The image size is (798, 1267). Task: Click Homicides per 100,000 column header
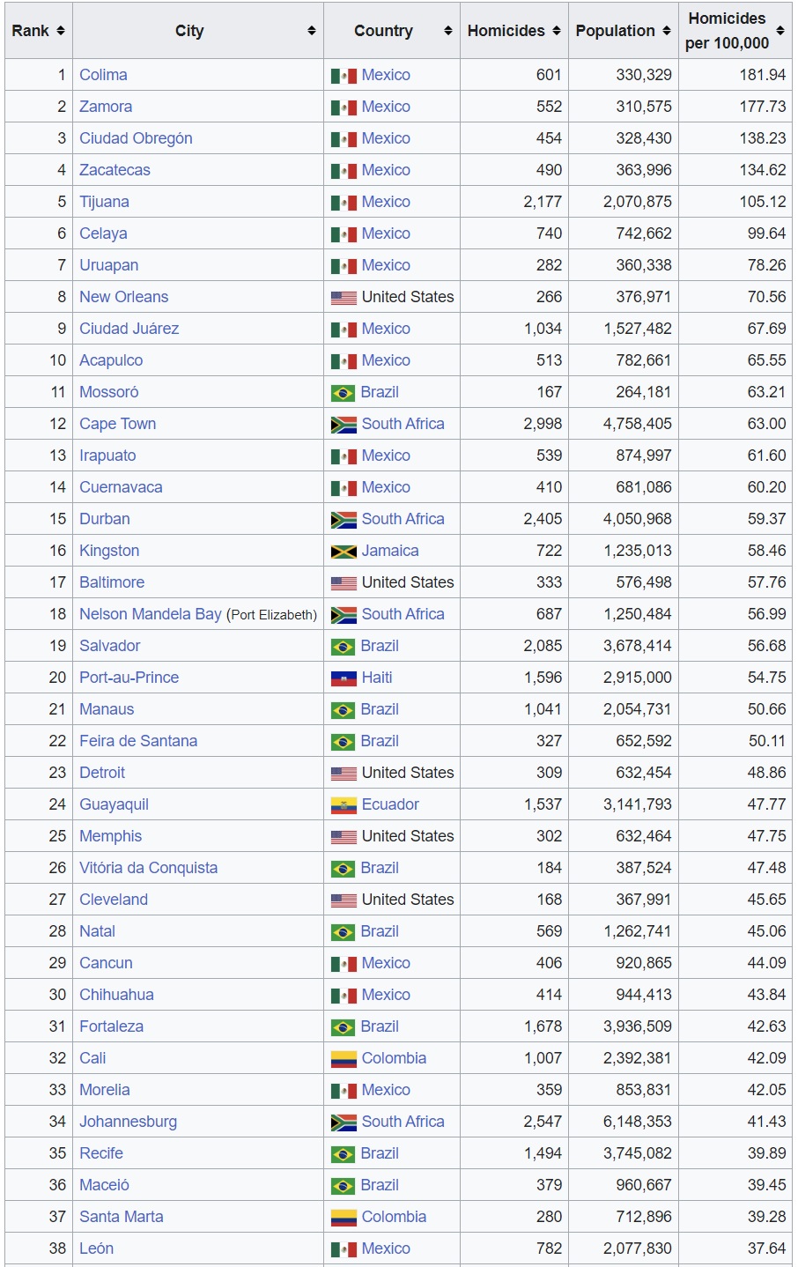(x=735, y=31)
